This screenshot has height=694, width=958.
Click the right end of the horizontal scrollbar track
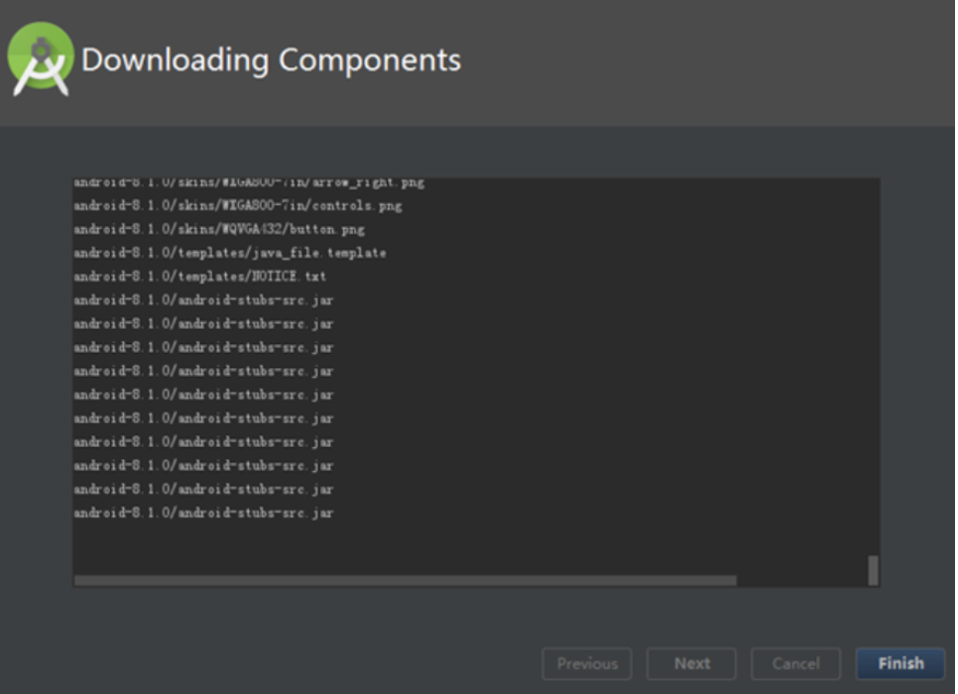pos(813,576)
